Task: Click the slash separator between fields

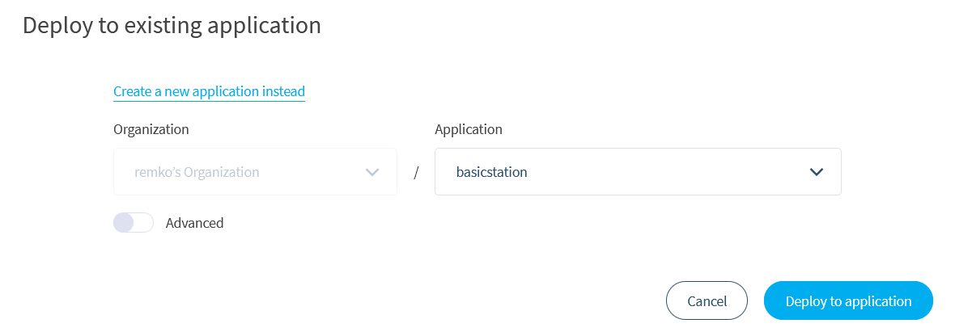Action: [416, 173]
